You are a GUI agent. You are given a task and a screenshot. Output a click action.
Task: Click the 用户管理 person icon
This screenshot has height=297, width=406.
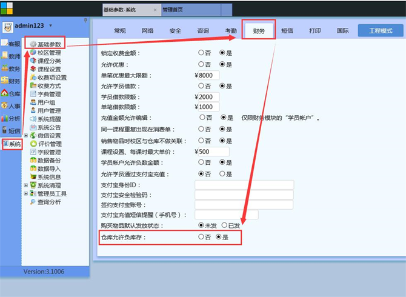(x=33, y=110)
